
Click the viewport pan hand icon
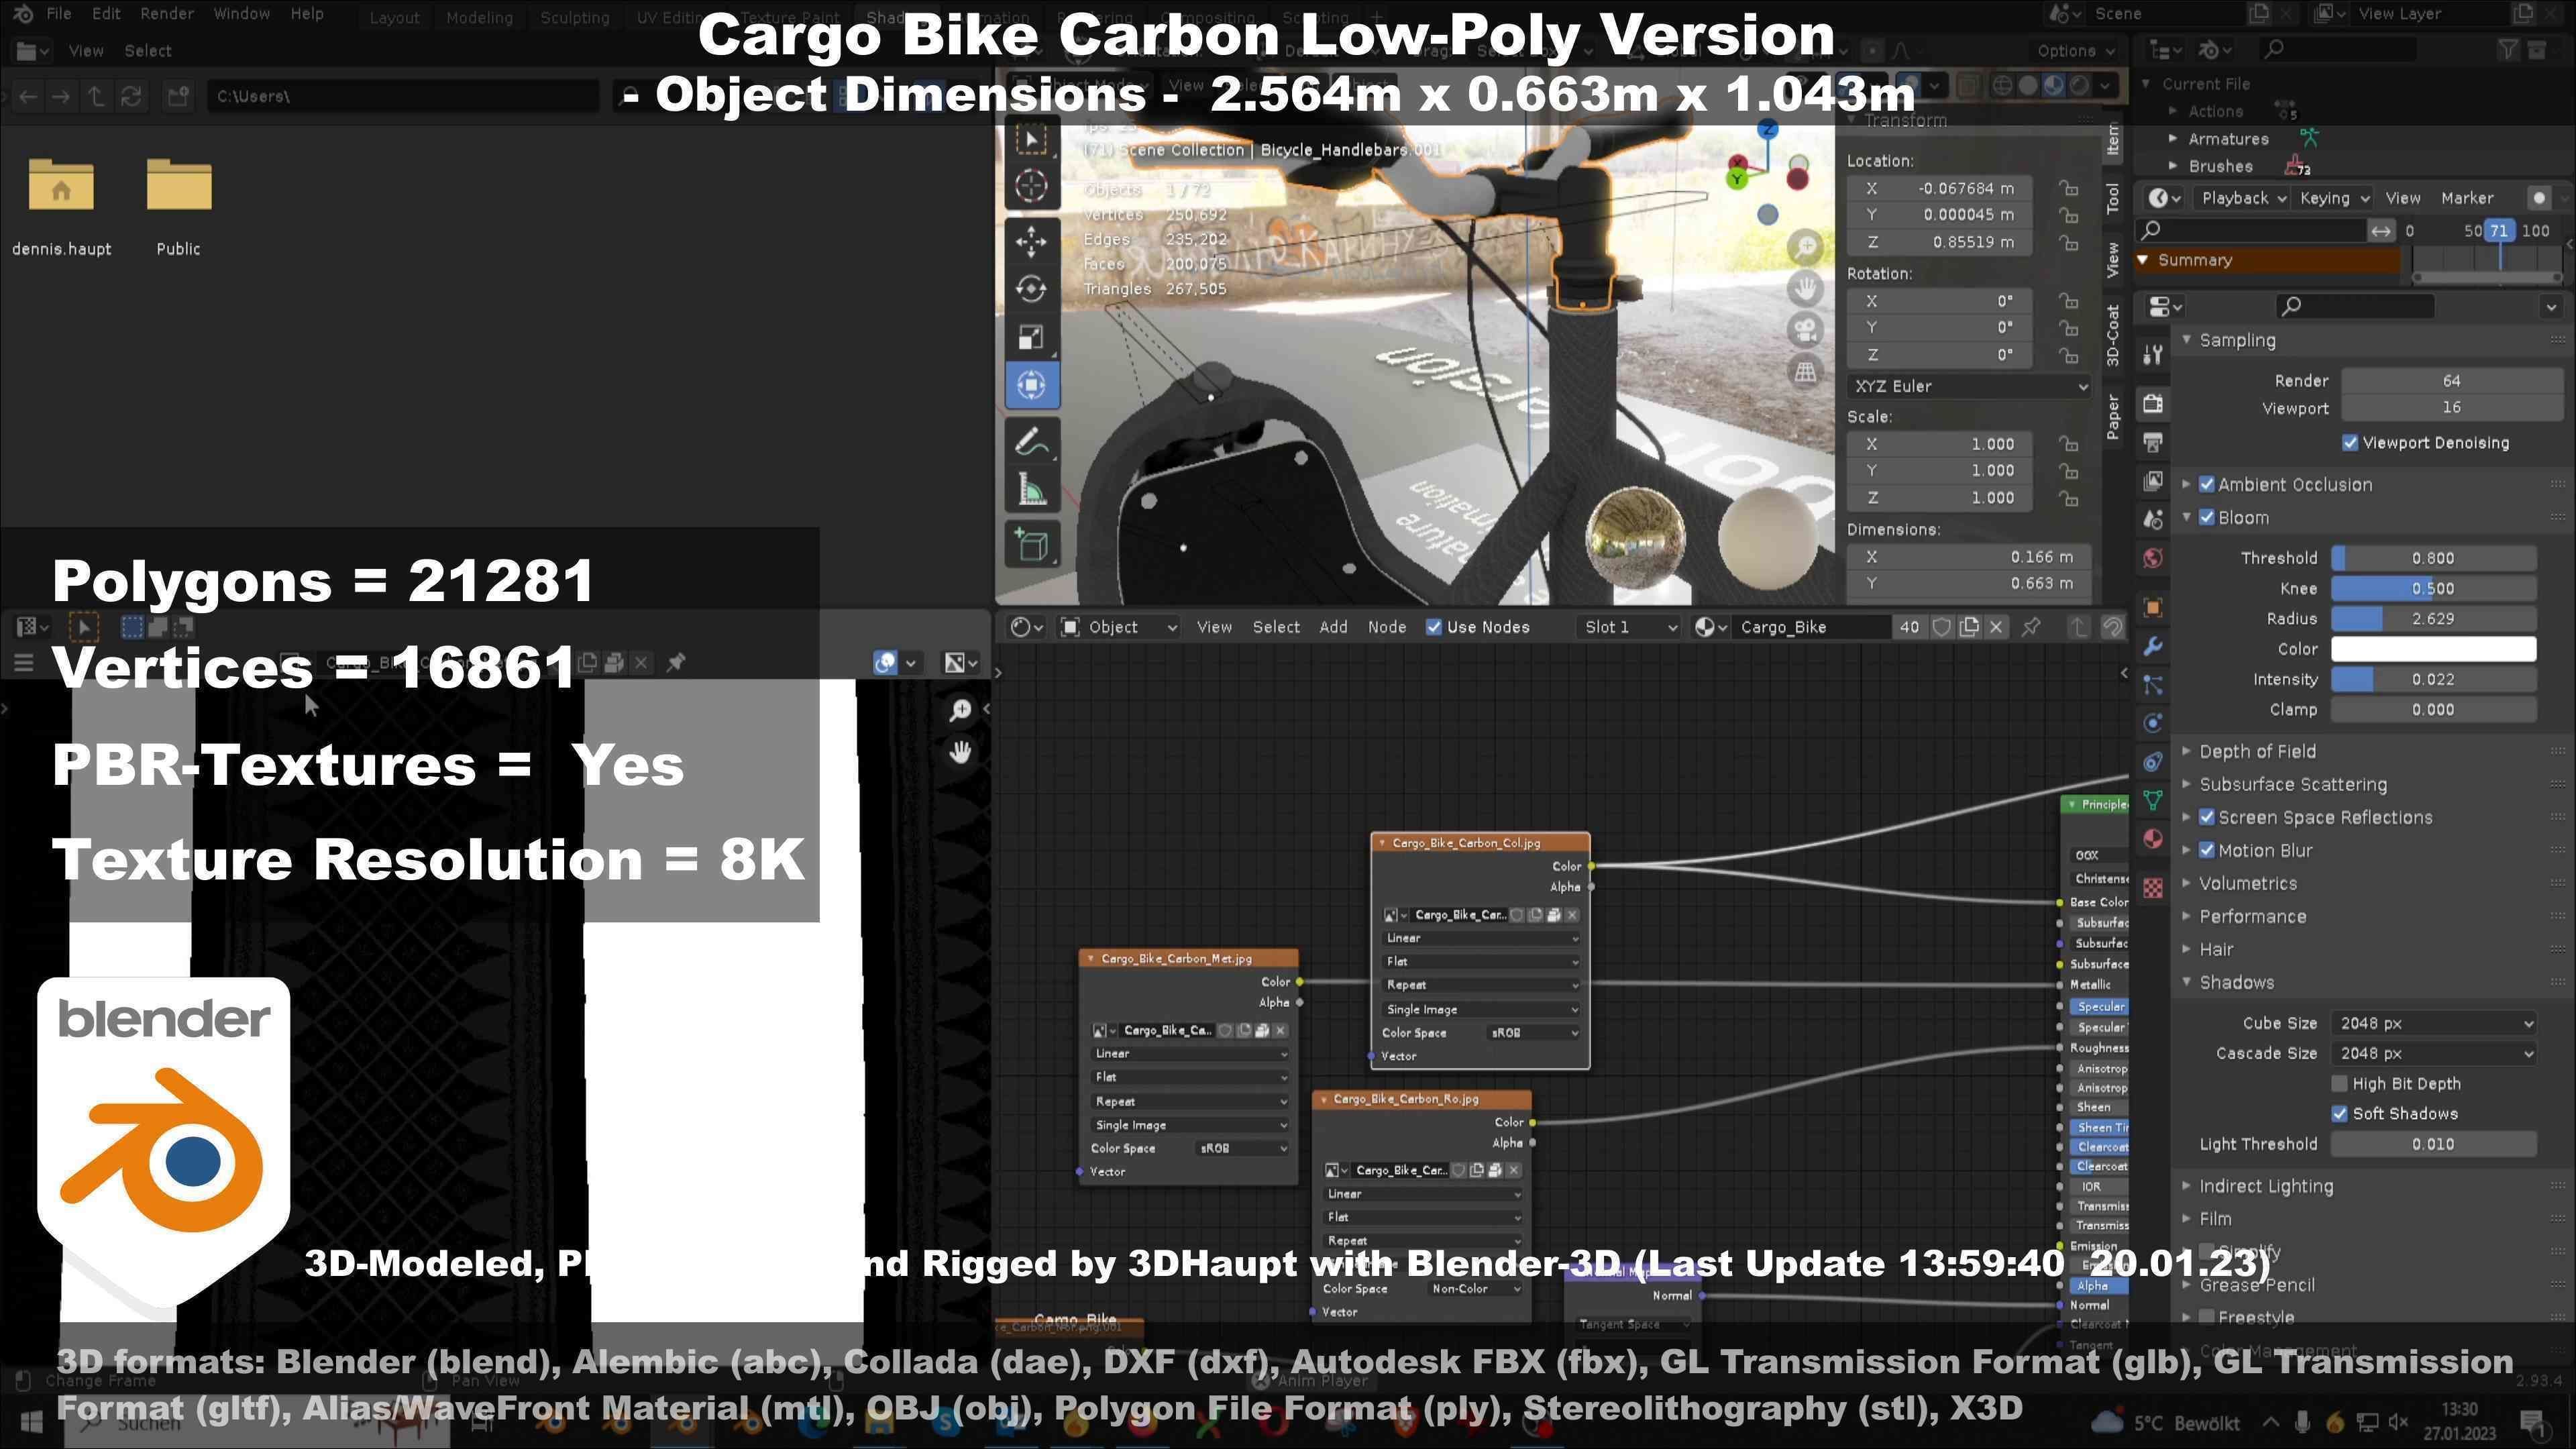(x=1805, y=289)
